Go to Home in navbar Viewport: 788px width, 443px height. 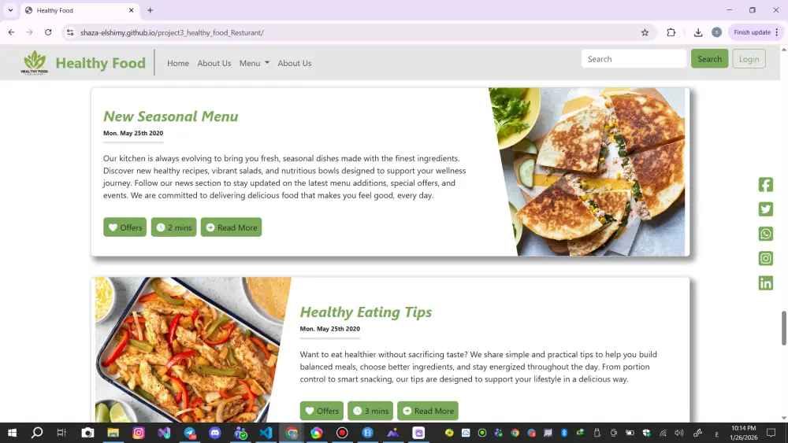point(178,63)
